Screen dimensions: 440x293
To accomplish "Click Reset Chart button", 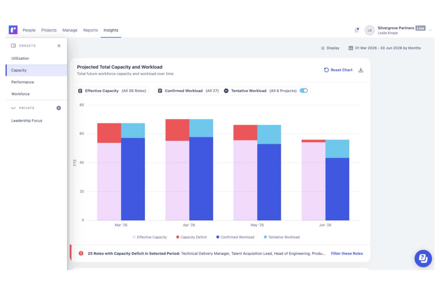I will [x=338, y=70].
